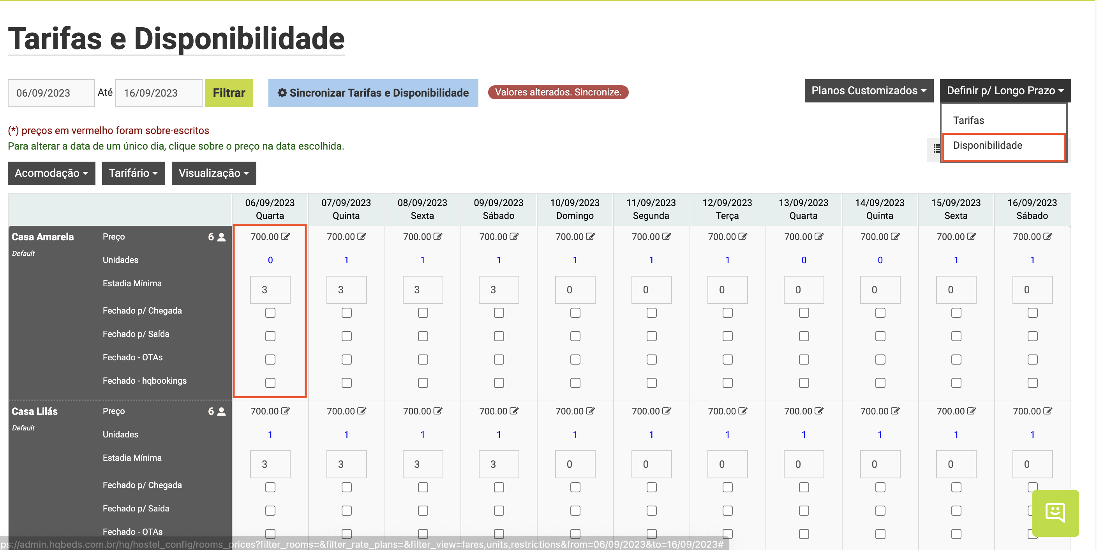Image resolution: width=1097 pixels, height=550 pixels.
Task: Edit Casa Amarela price for 09/09/2023
Action: 514,236
